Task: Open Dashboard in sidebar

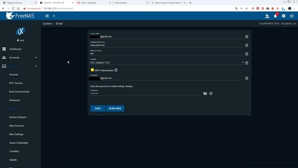Action: (15, 49)
